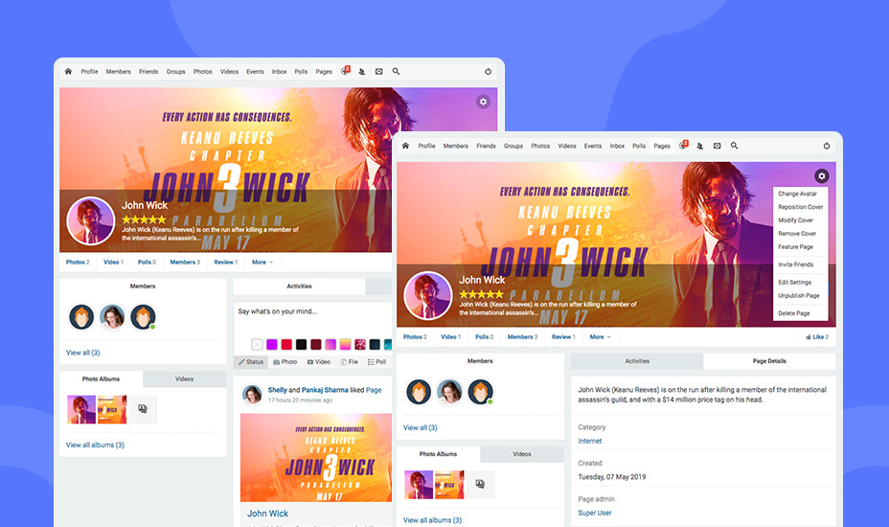Click View all (3) members link, left window
Image resolution: width=889 pixels, height=527 pixels.
point(82,353)
